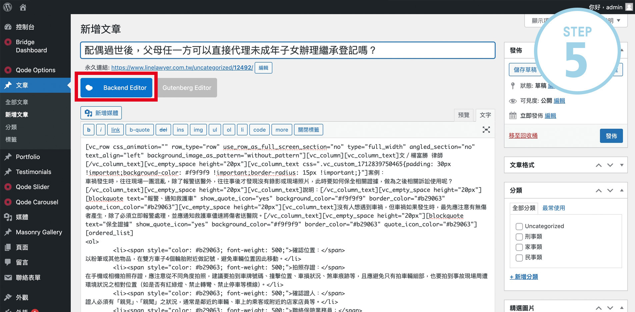Collapse the 精選圖片 panel
The height and width of the screenshot is (312, 635).
click(622, 308)
